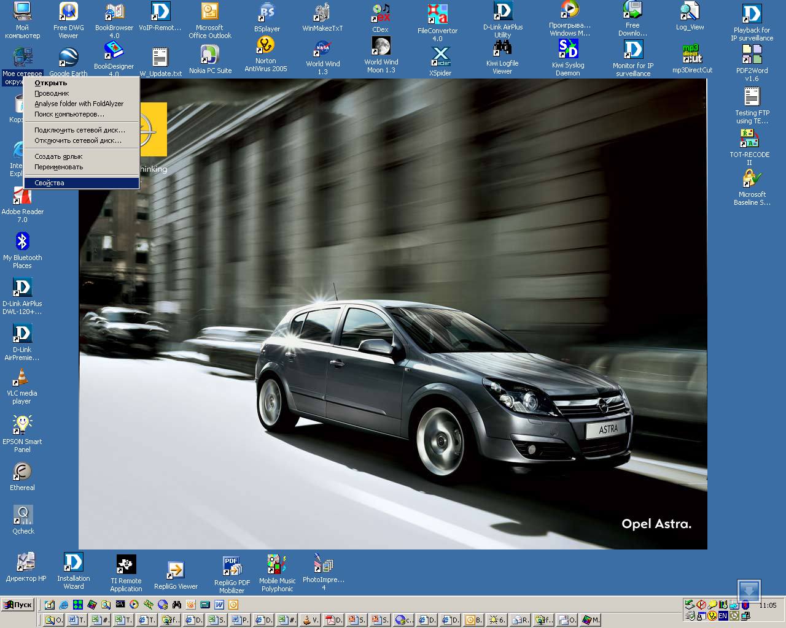Click Подключить сетевой диск menu entry

79,130
